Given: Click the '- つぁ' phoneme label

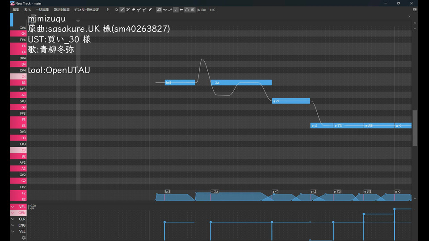Looking at the screenshot, I should [215, 191].
